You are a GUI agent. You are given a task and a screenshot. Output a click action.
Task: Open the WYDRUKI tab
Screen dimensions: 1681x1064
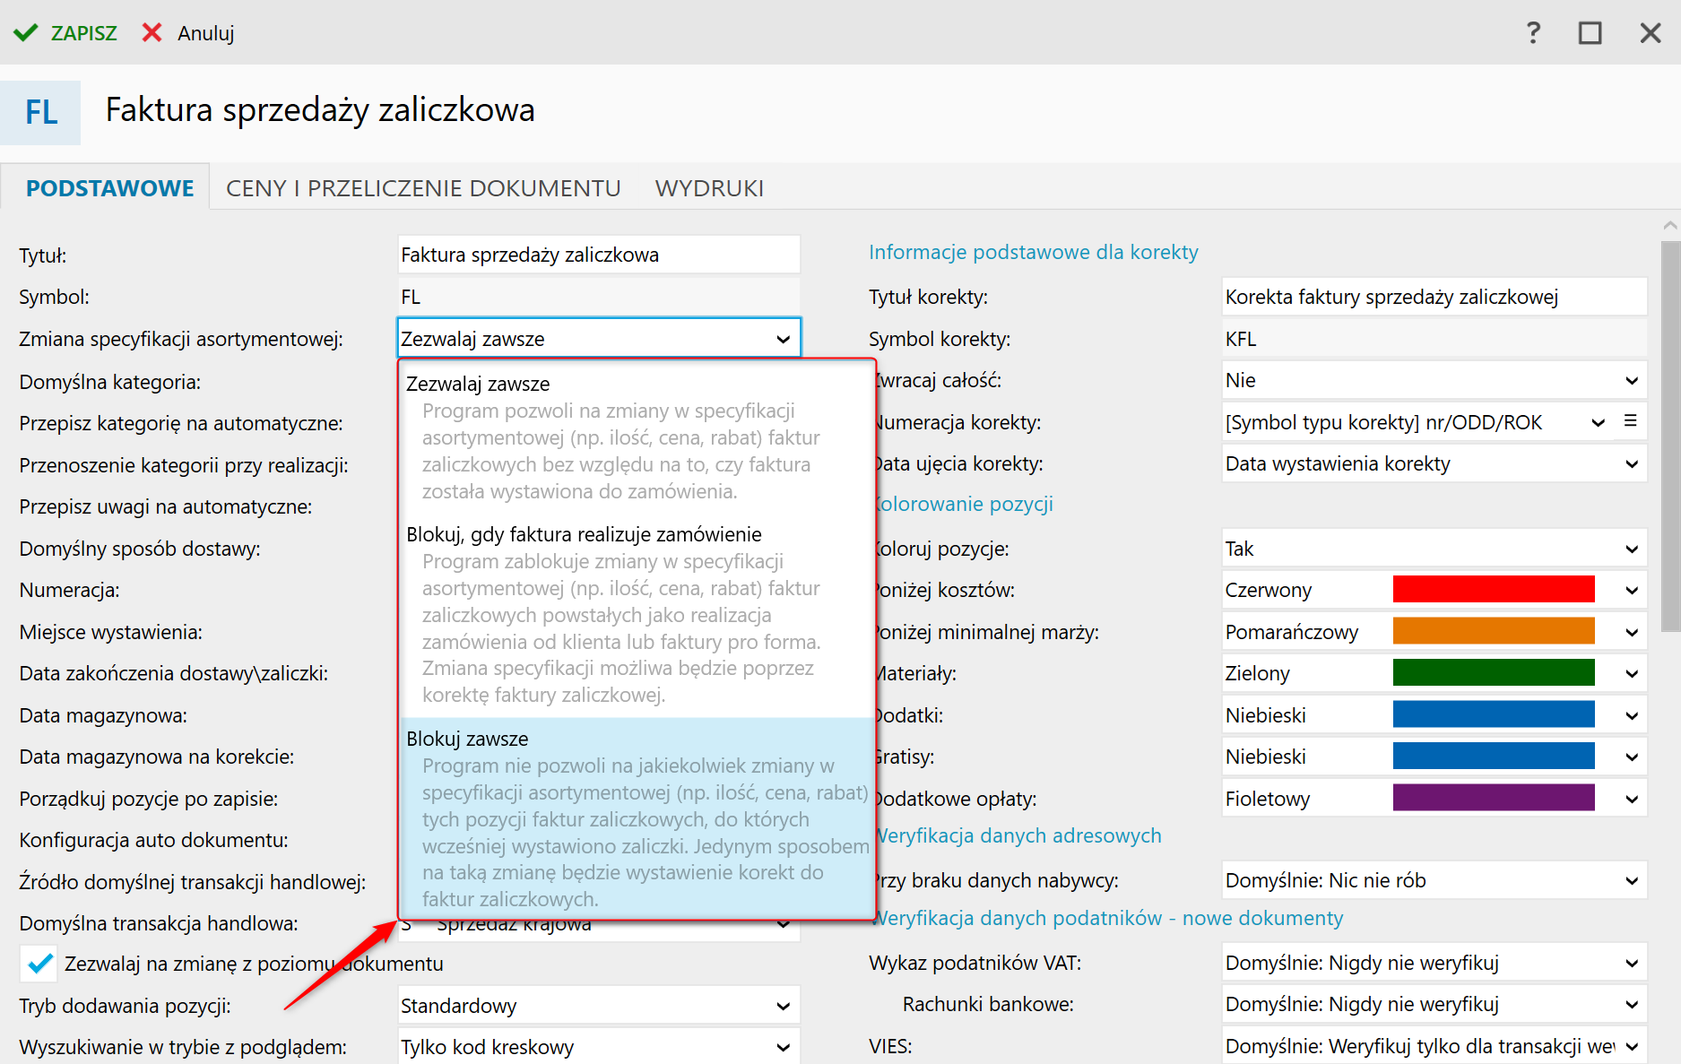709,188
